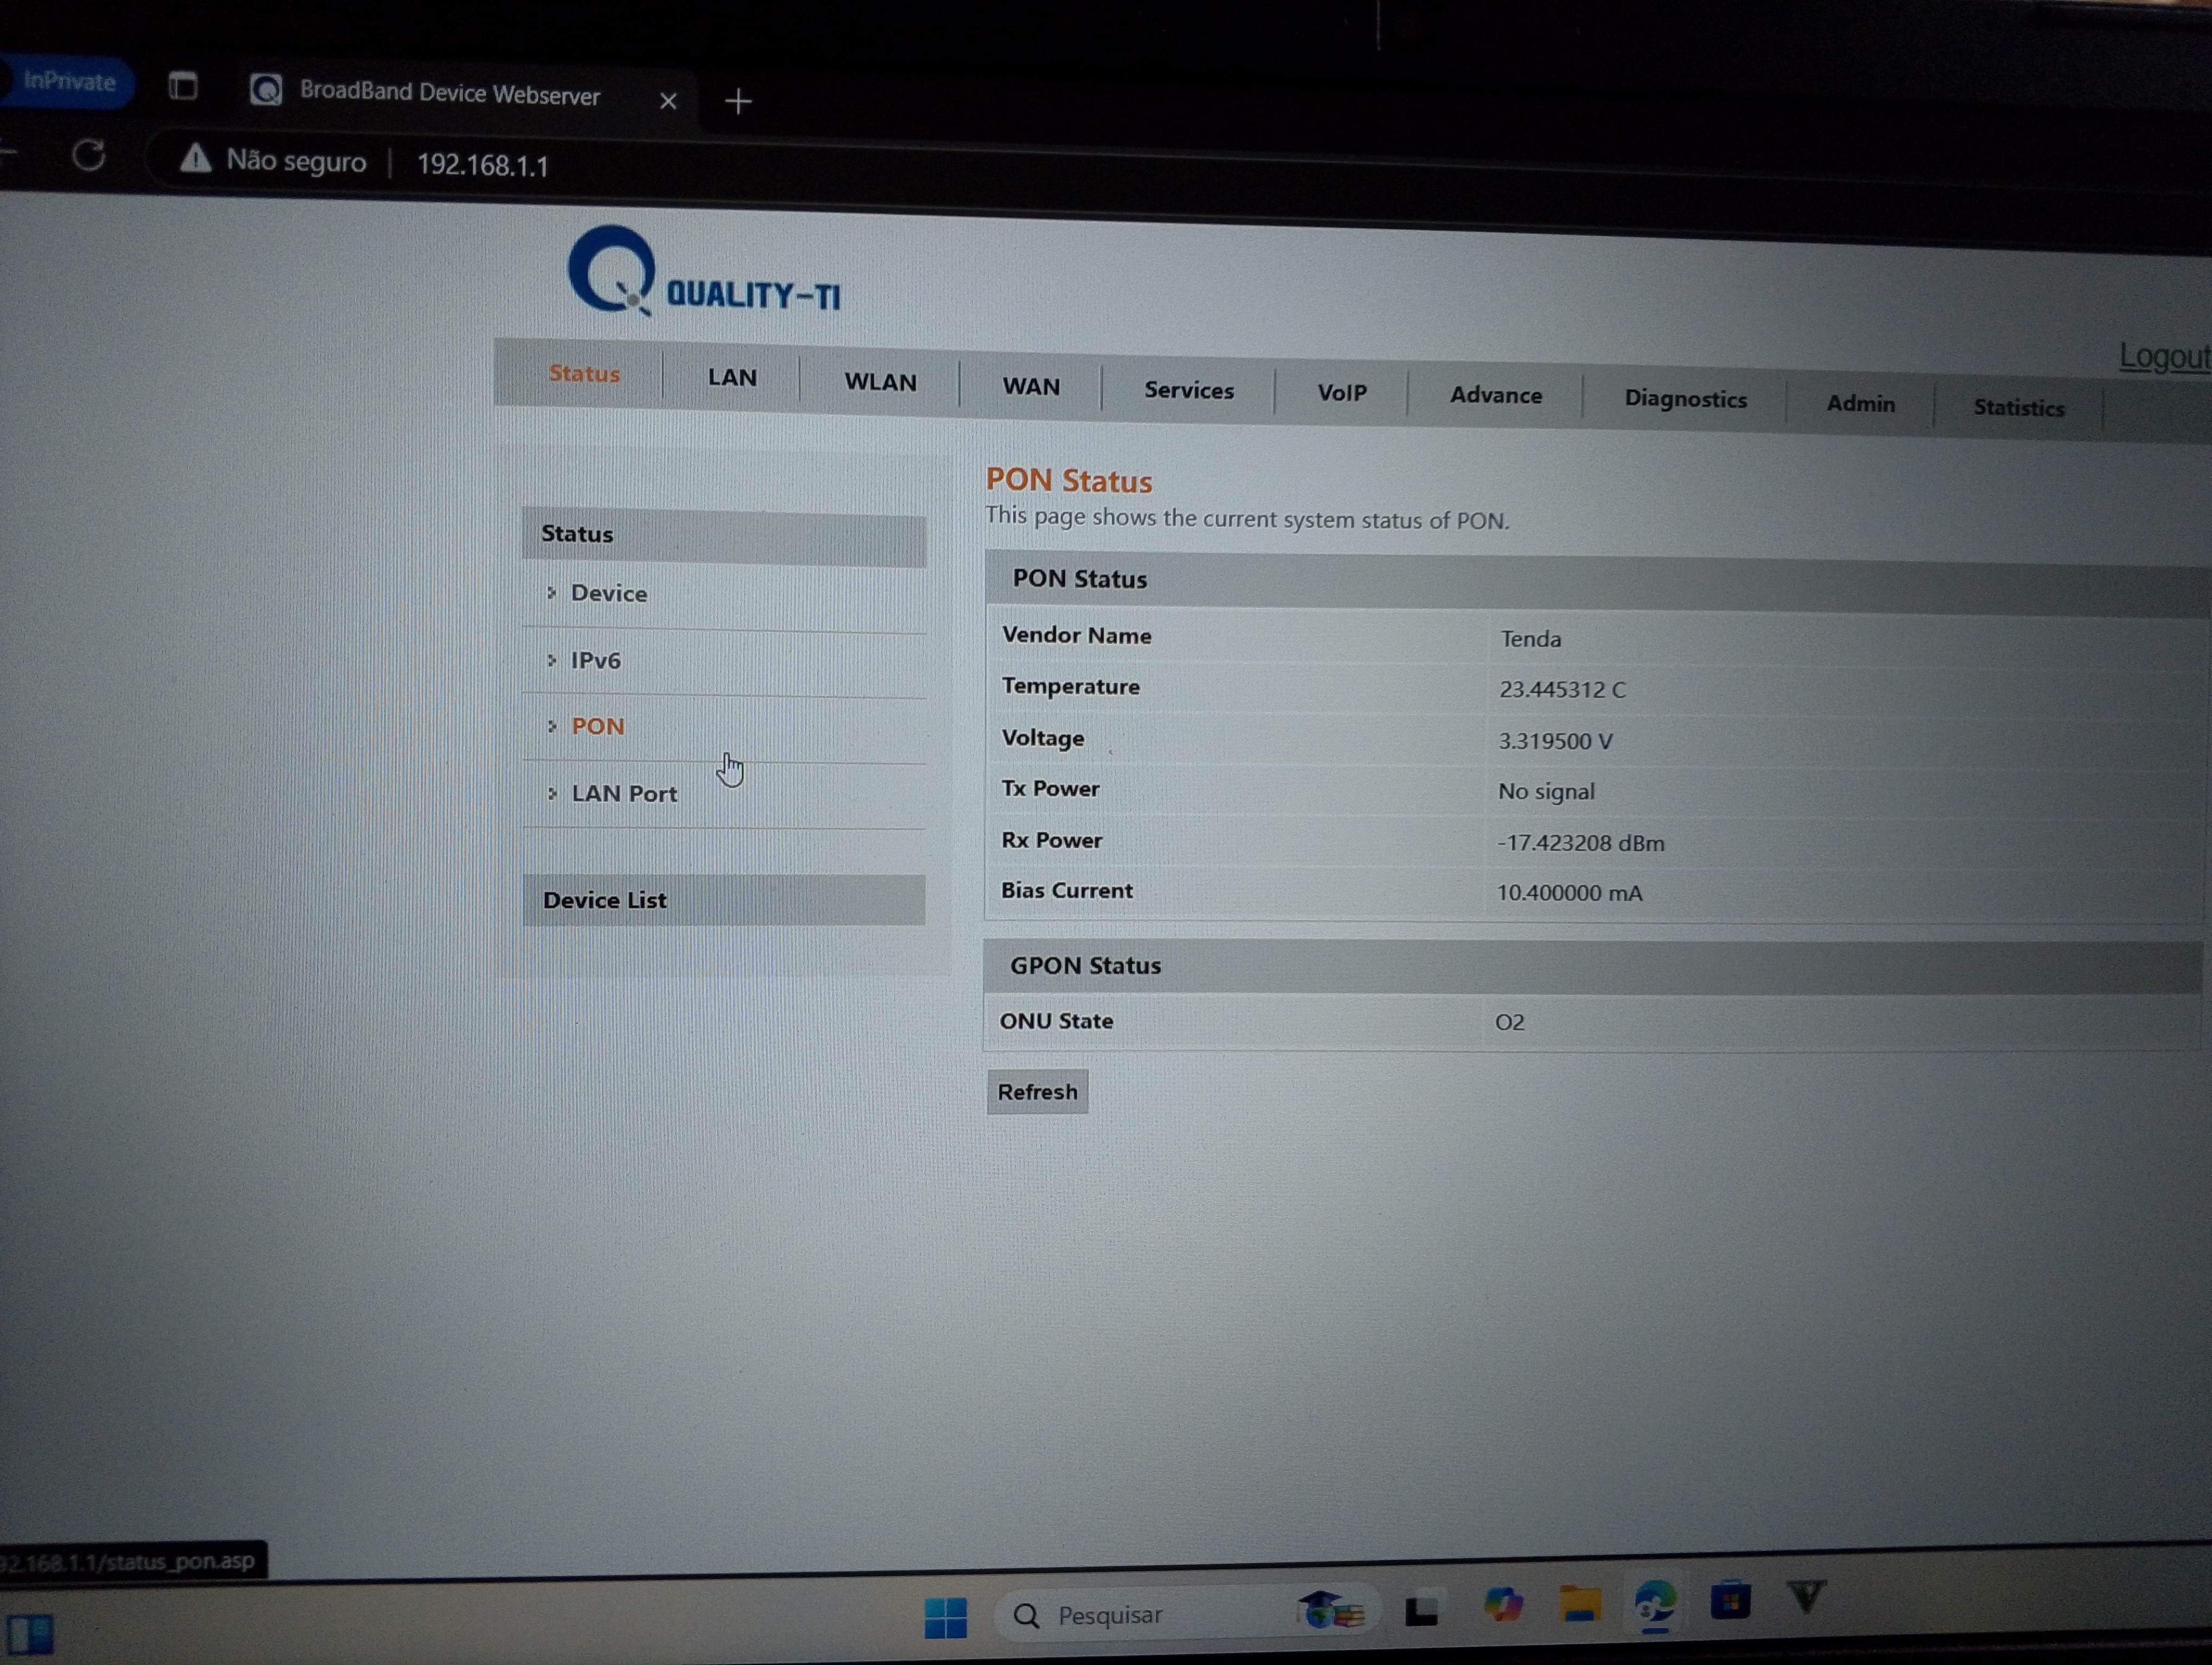Switch to the WLAN tab
2212x1665 pixels.
pos(880,383)
